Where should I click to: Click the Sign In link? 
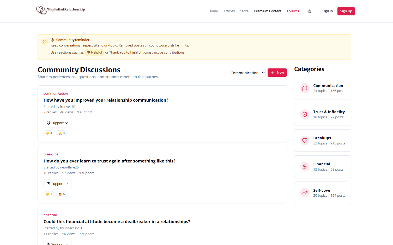click(x=328, y=11)
